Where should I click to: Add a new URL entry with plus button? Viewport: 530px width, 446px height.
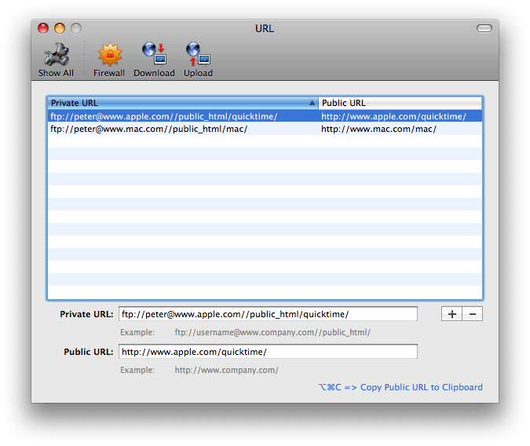coord(452,314)
